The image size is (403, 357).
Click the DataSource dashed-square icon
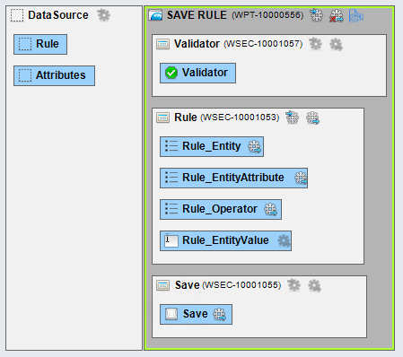[17, 15]
